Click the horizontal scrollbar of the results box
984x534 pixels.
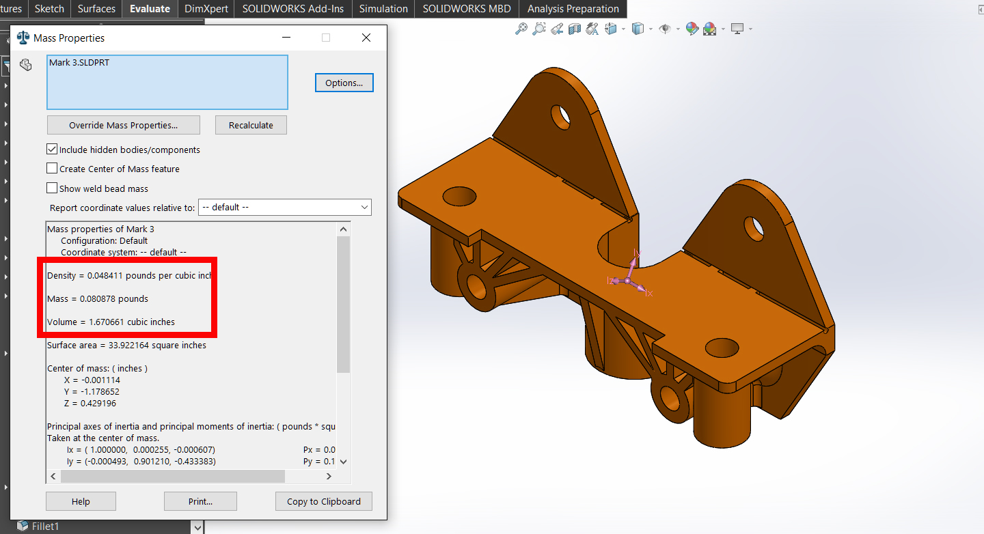coord(172,476)
